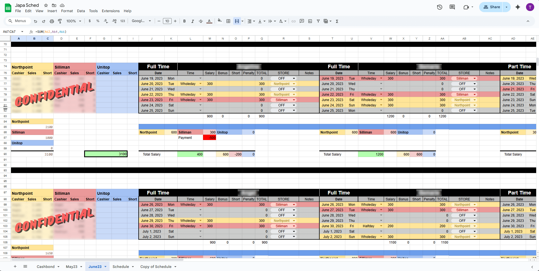
Task: Click the formula bar text
Action: tap(51, 32)
